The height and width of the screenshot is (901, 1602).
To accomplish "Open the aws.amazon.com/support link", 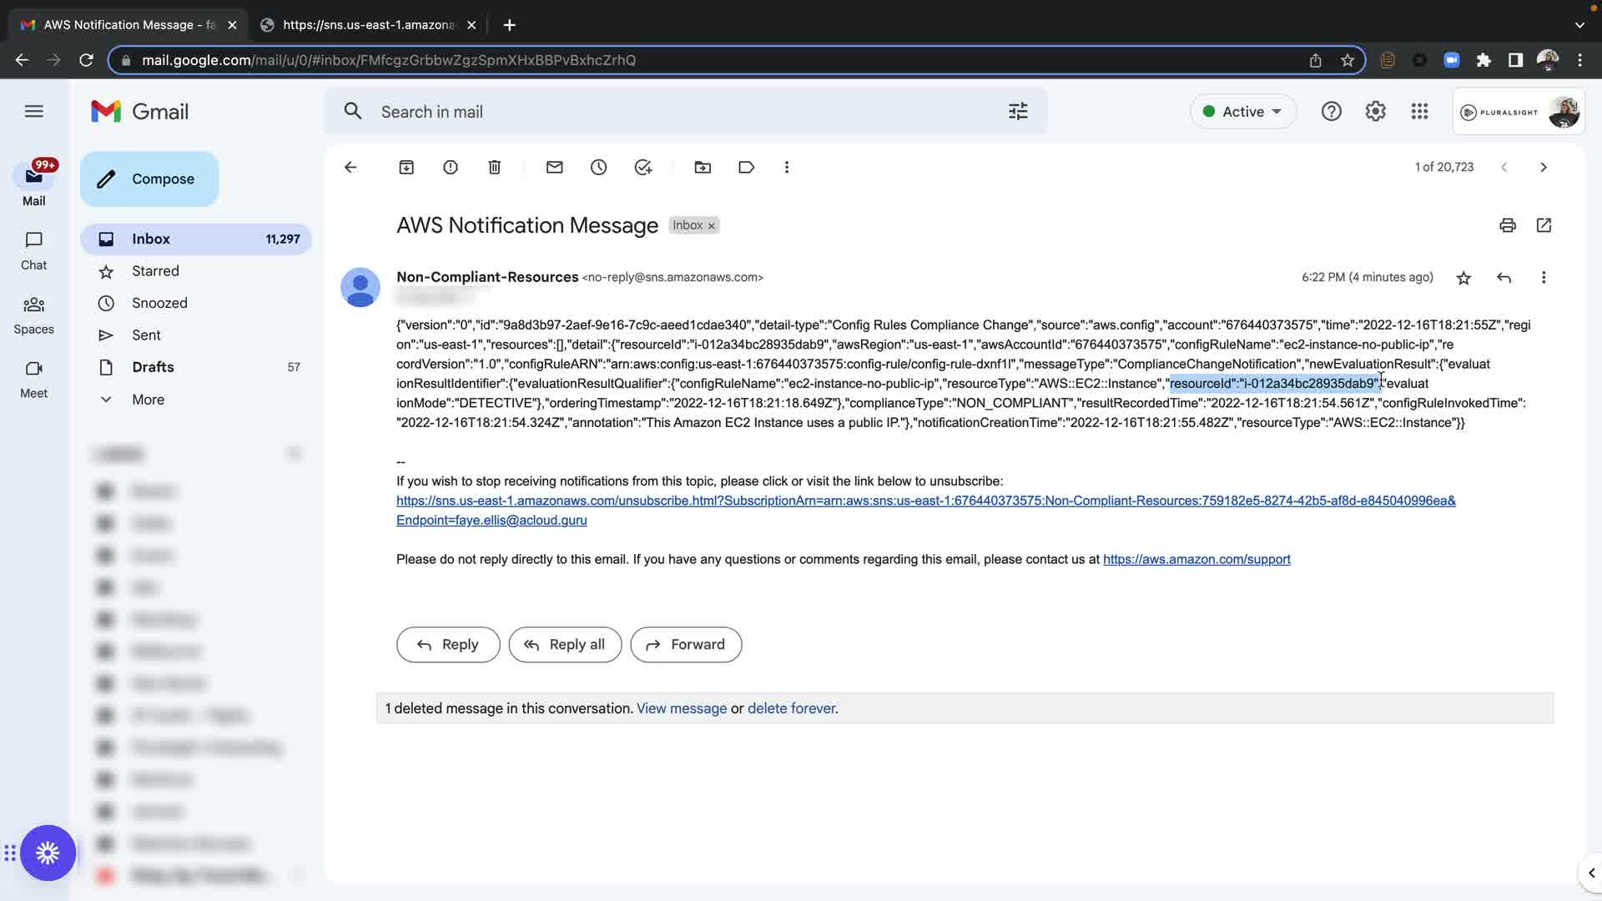I will click(1196, 560).
